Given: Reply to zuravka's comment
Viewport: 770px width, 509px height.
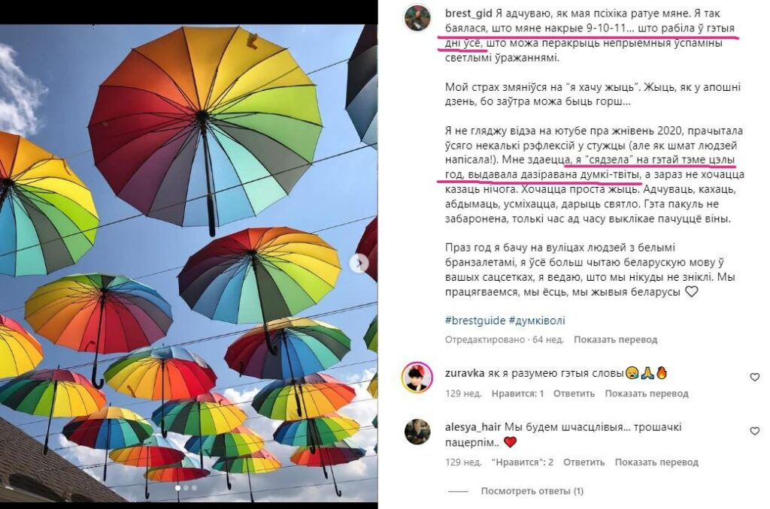Looking at the screenshot, I should coord(574,393).
